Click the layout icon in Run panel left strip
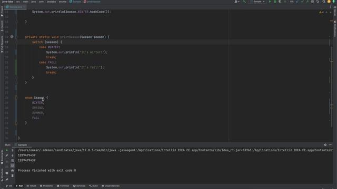 [x=7, y=173]
